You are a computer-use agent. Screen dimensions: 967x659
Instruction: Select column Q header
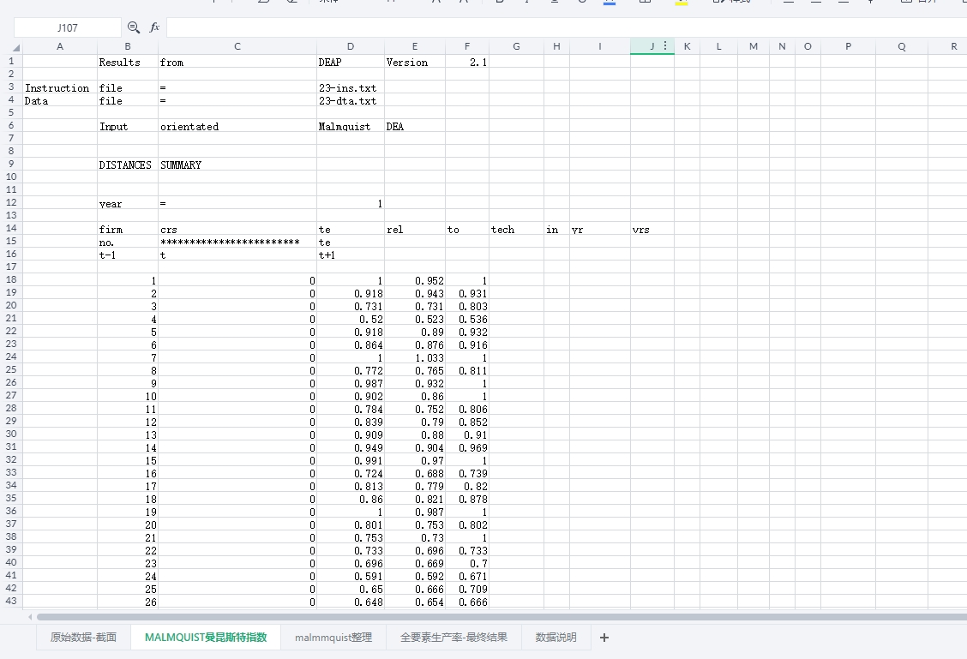pyautogui.click(x=902, y=47)
